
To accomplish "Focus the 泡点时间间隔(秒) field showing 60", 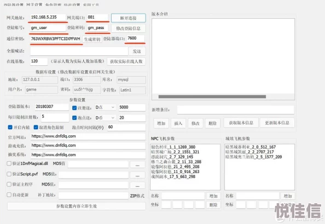I will pos(126,127).
